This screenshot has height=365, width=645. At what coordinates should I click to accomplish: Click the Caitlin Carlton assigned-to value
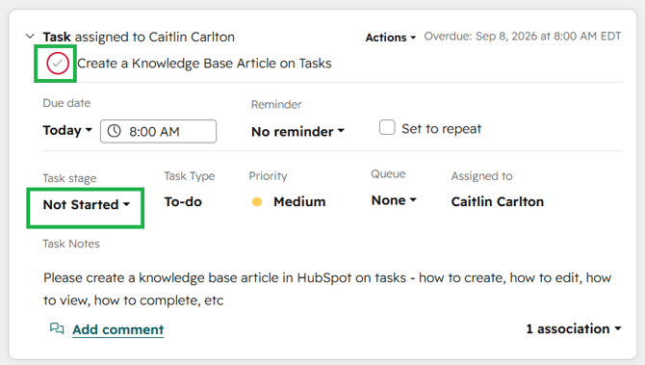tap(498, 201)
